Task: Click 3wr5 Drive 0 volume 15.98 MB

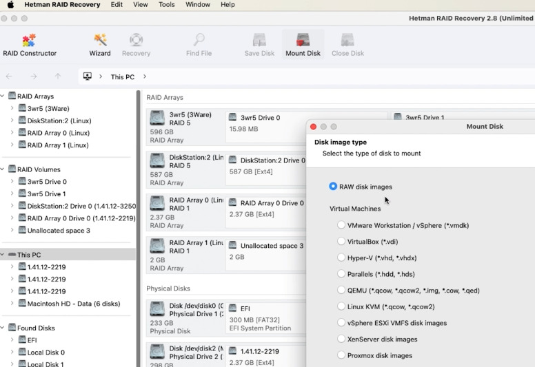Action: tap(266, 127)
